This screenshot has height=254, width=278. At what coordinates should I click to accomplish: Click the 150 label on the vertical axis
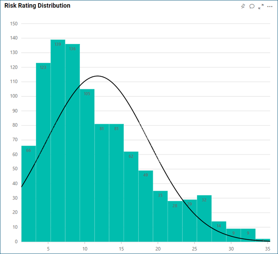(x=14, y=24)
